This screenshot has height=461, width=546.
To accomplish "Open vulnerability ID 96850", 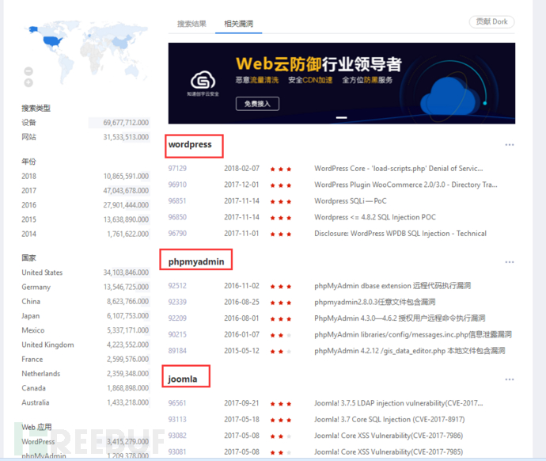I will [177, 217].
